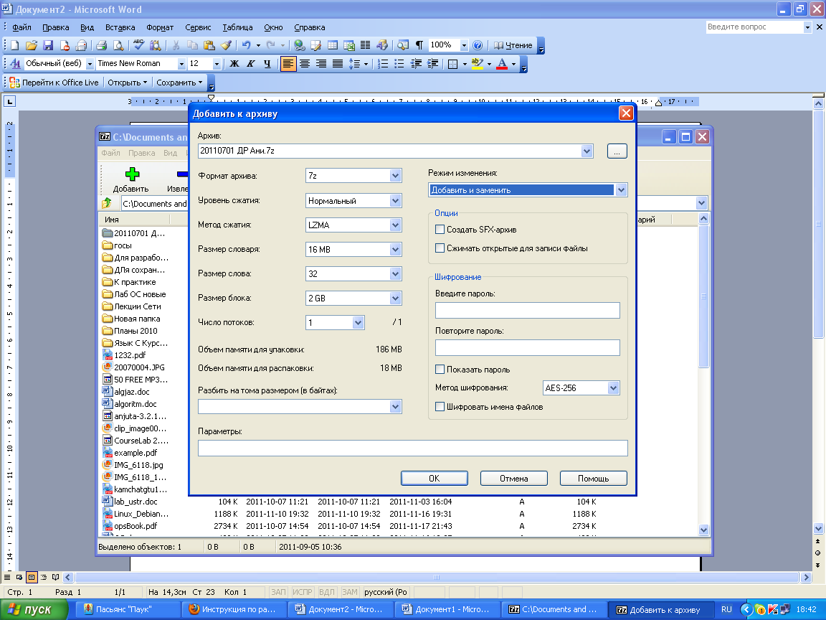
Task: Insert a table from Word toolbar
Action: [x=333, y=45]
